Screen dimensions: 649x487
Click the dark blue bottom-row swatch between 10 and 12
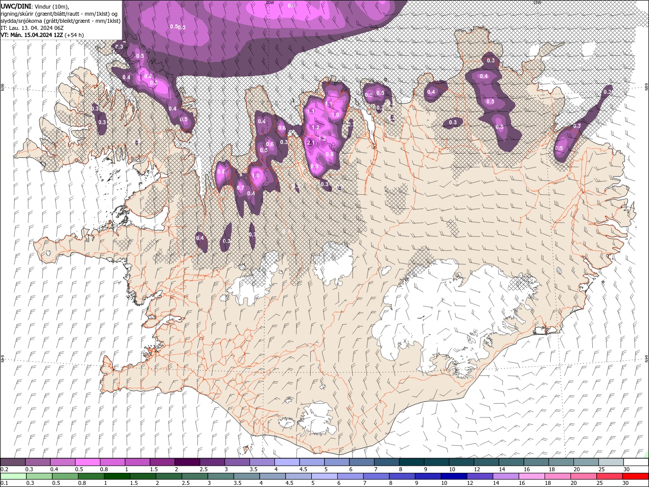coord(453,476)
